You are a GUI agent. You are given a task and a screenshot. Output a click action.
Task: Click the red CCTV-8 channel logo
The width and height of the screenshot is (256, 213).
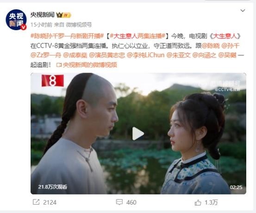tap(53, 80)
